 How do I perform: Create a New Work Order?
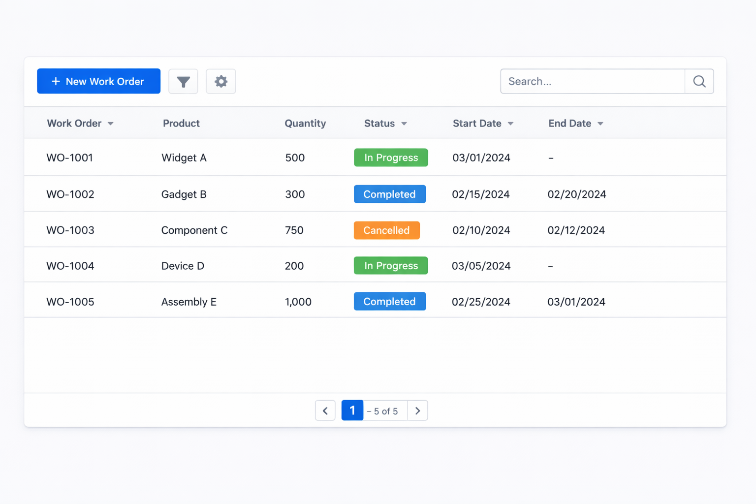pos(98,81)
